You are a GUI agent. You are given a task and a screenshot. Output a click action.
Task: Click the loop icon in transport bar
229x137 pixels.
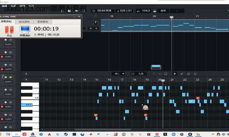tap(84, 11)
